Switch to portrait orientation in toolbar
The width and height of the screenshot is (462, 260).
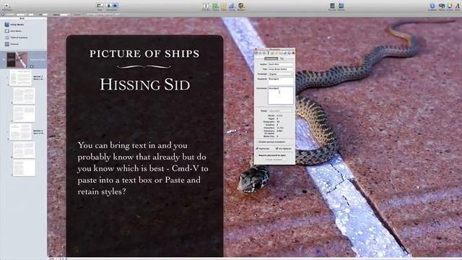[x=109, y=6]
